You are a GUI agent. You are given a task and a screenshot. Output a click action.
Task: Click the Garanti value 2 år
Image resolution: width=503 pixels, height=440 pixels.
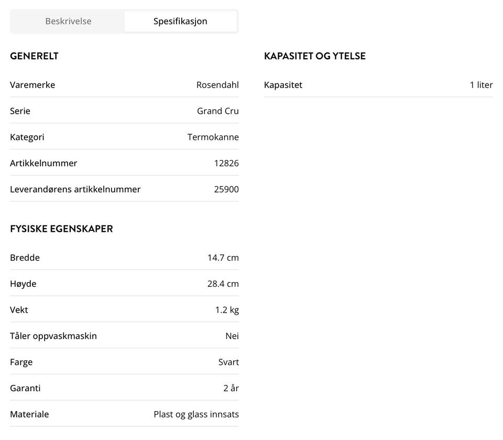click(231, 388)
